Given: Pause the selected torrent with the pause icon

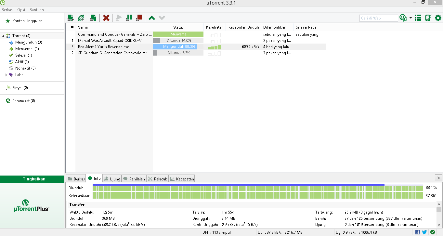Looking at the screenshot, I should pos(129,18).
